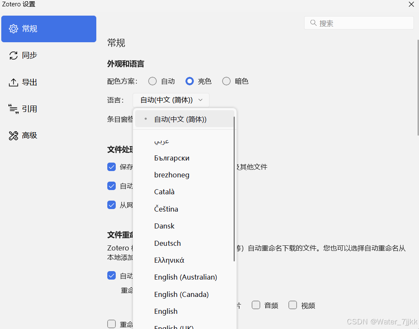Toggle the bottom 重命 checkbox

(112, 324)
